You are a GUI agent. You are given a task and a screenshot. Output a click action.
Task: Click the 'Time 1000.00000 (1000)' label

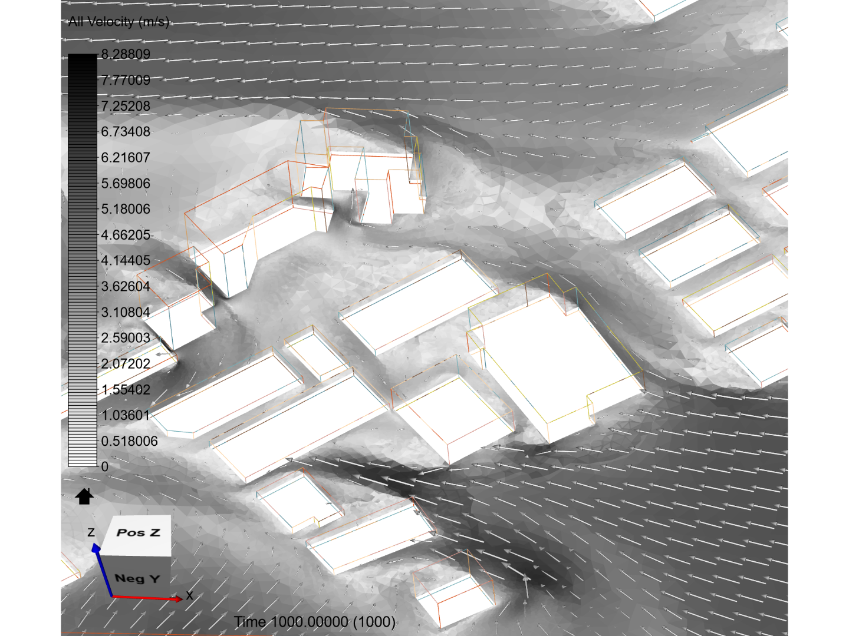point(315,622)
